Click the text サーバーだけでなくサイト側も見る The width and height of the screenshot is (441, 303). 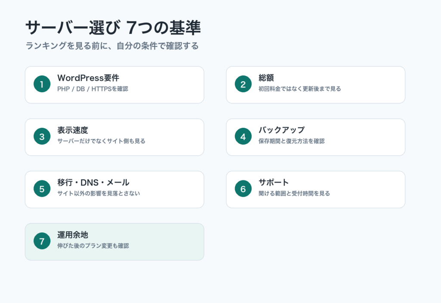coord(101,141)
